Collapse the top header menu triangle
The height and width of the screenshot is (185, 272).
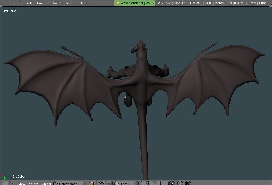point(14,3)
